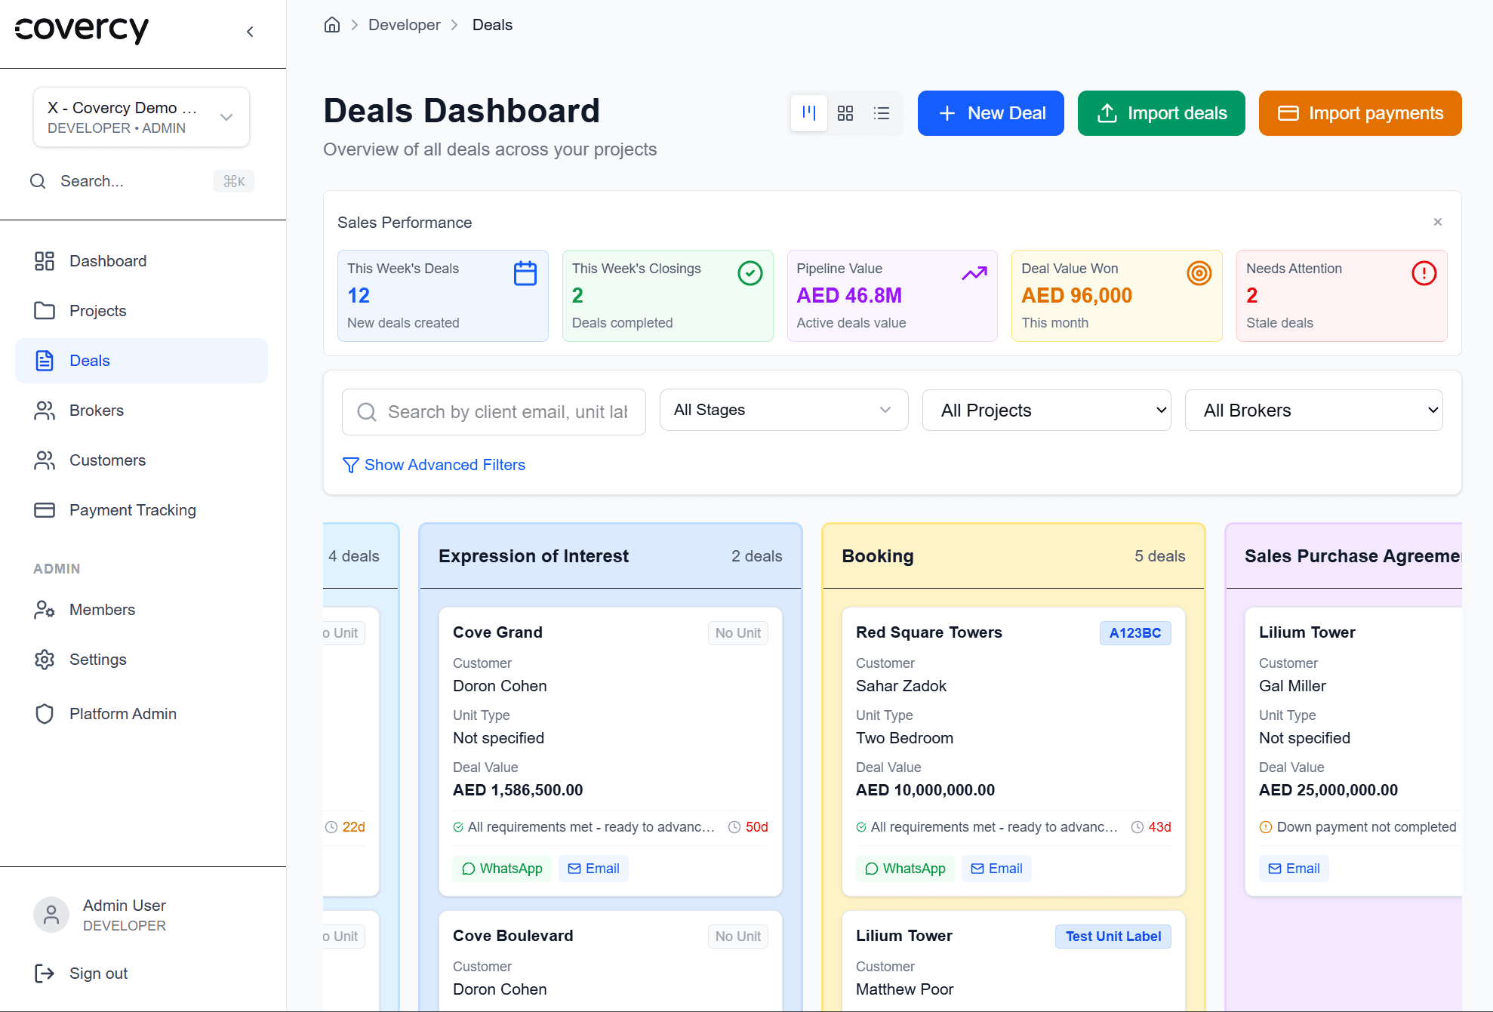Switch to kanban board view icon

[x=809, y=113]
